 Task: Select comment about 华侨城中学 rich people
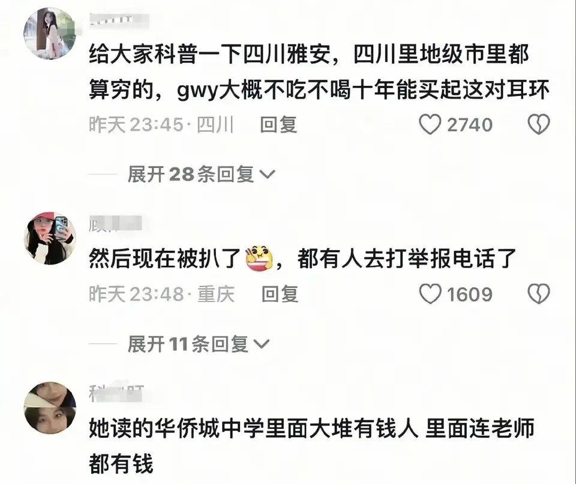coord(311,445)
